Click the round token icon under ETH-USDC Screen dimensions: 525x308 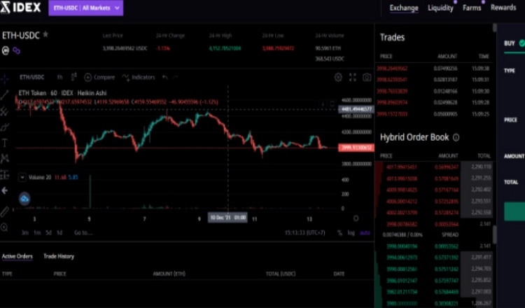coord(6,50)
